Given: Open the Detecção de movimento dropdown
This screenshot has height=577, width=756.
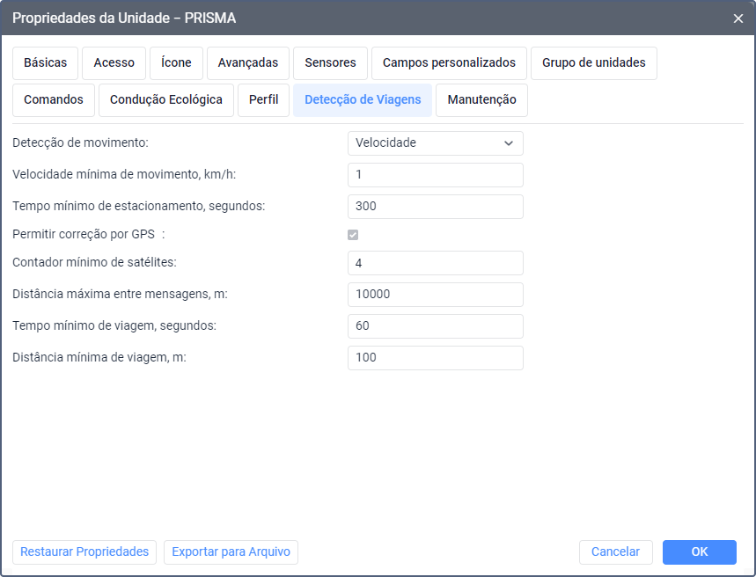Looking at the screenshot, I should (x=436, y=143).
